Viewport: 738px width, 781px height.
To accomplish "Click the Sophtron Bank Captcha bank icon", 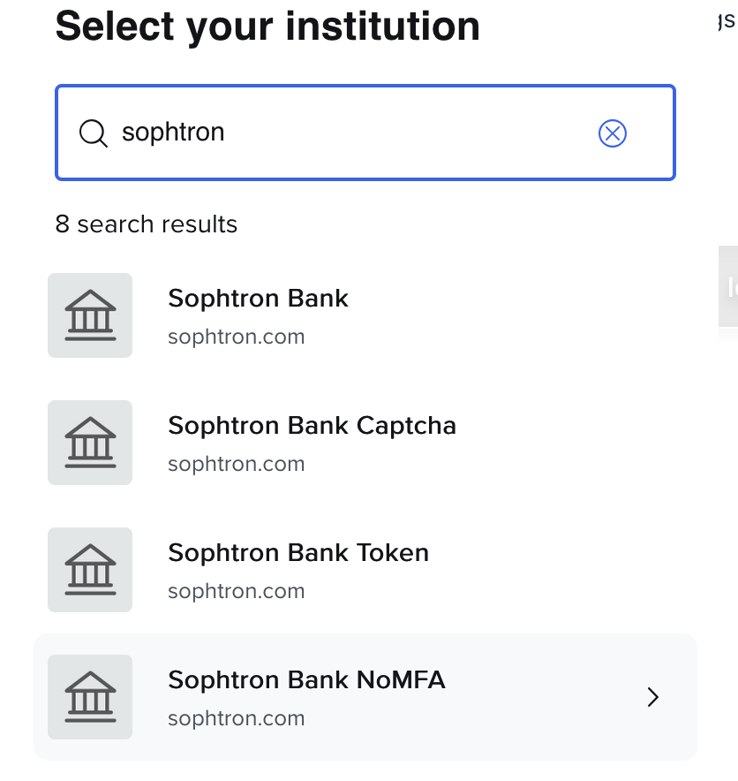I will [89, 442].
